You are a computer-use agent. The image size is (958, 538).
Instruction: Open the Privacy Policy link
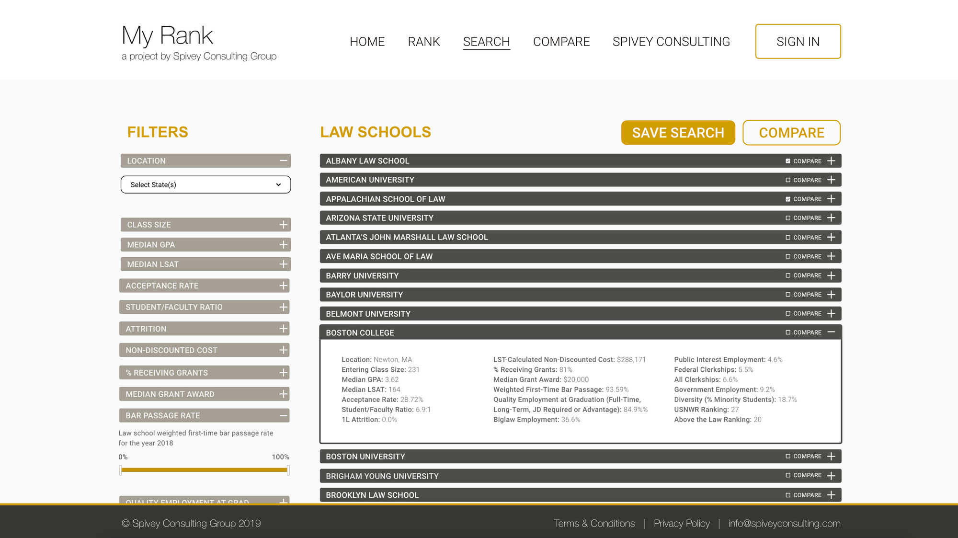tap(682, 523)
